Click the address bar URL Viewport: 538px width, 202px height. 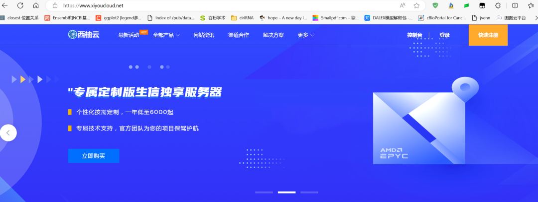tap(93, 6)
